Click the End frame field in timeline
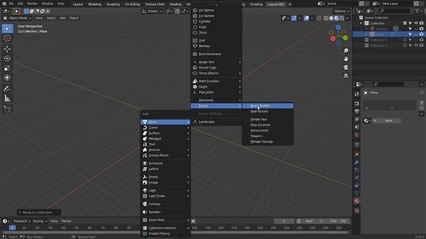 coord(339,221)
